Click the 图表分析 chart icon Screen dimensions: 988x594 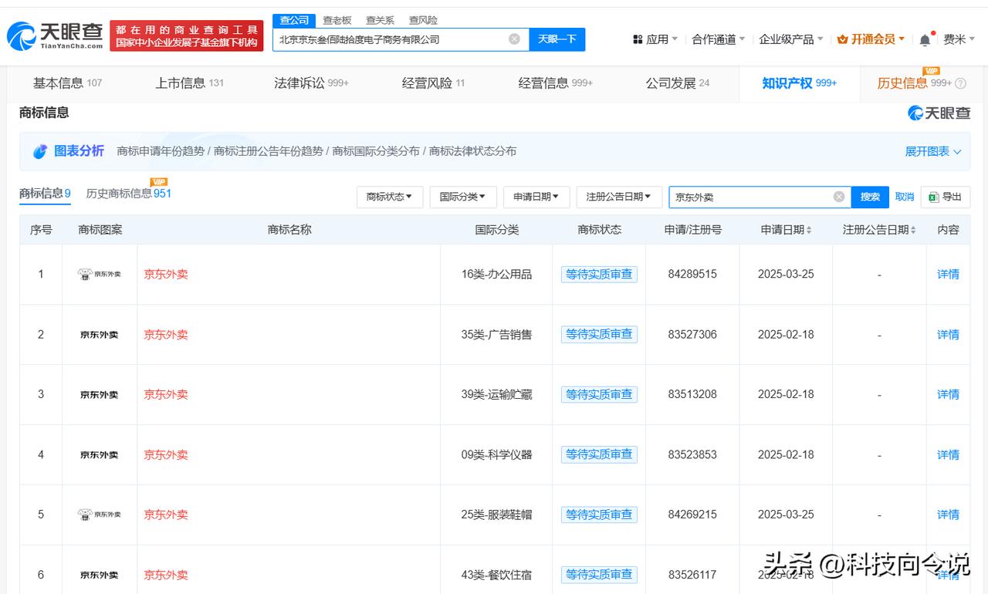(x=40, y=151)
